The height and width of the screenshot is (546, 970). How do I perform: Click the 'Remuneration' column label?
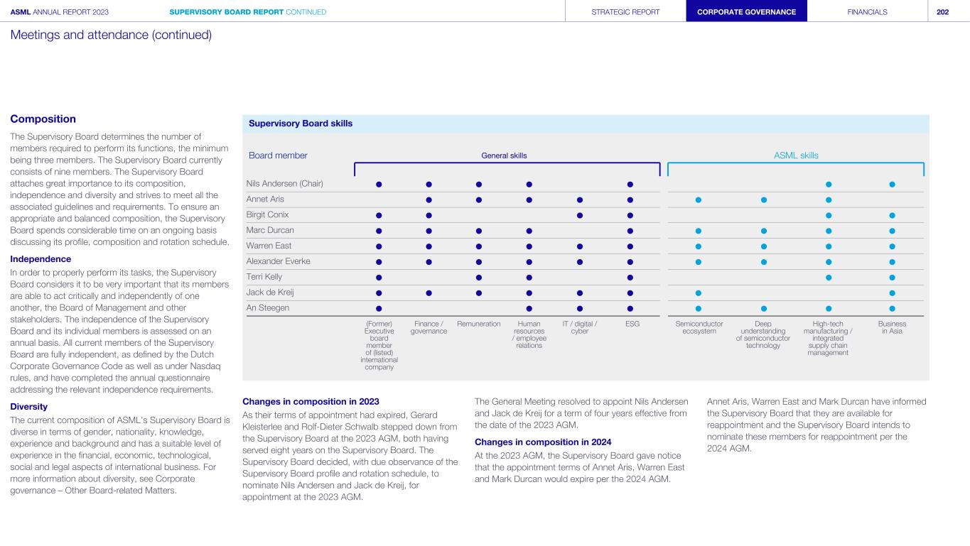[479, 324]
